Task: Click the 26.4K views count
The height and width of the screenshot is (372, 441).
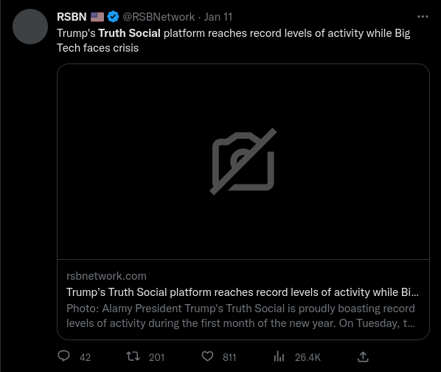Action: [308, 357]
